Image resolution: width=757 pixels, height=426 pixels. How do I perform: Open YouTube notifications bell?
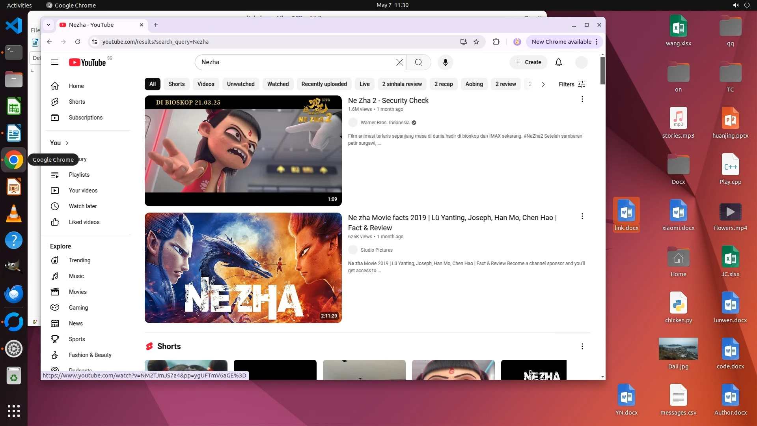click(558, 62)
